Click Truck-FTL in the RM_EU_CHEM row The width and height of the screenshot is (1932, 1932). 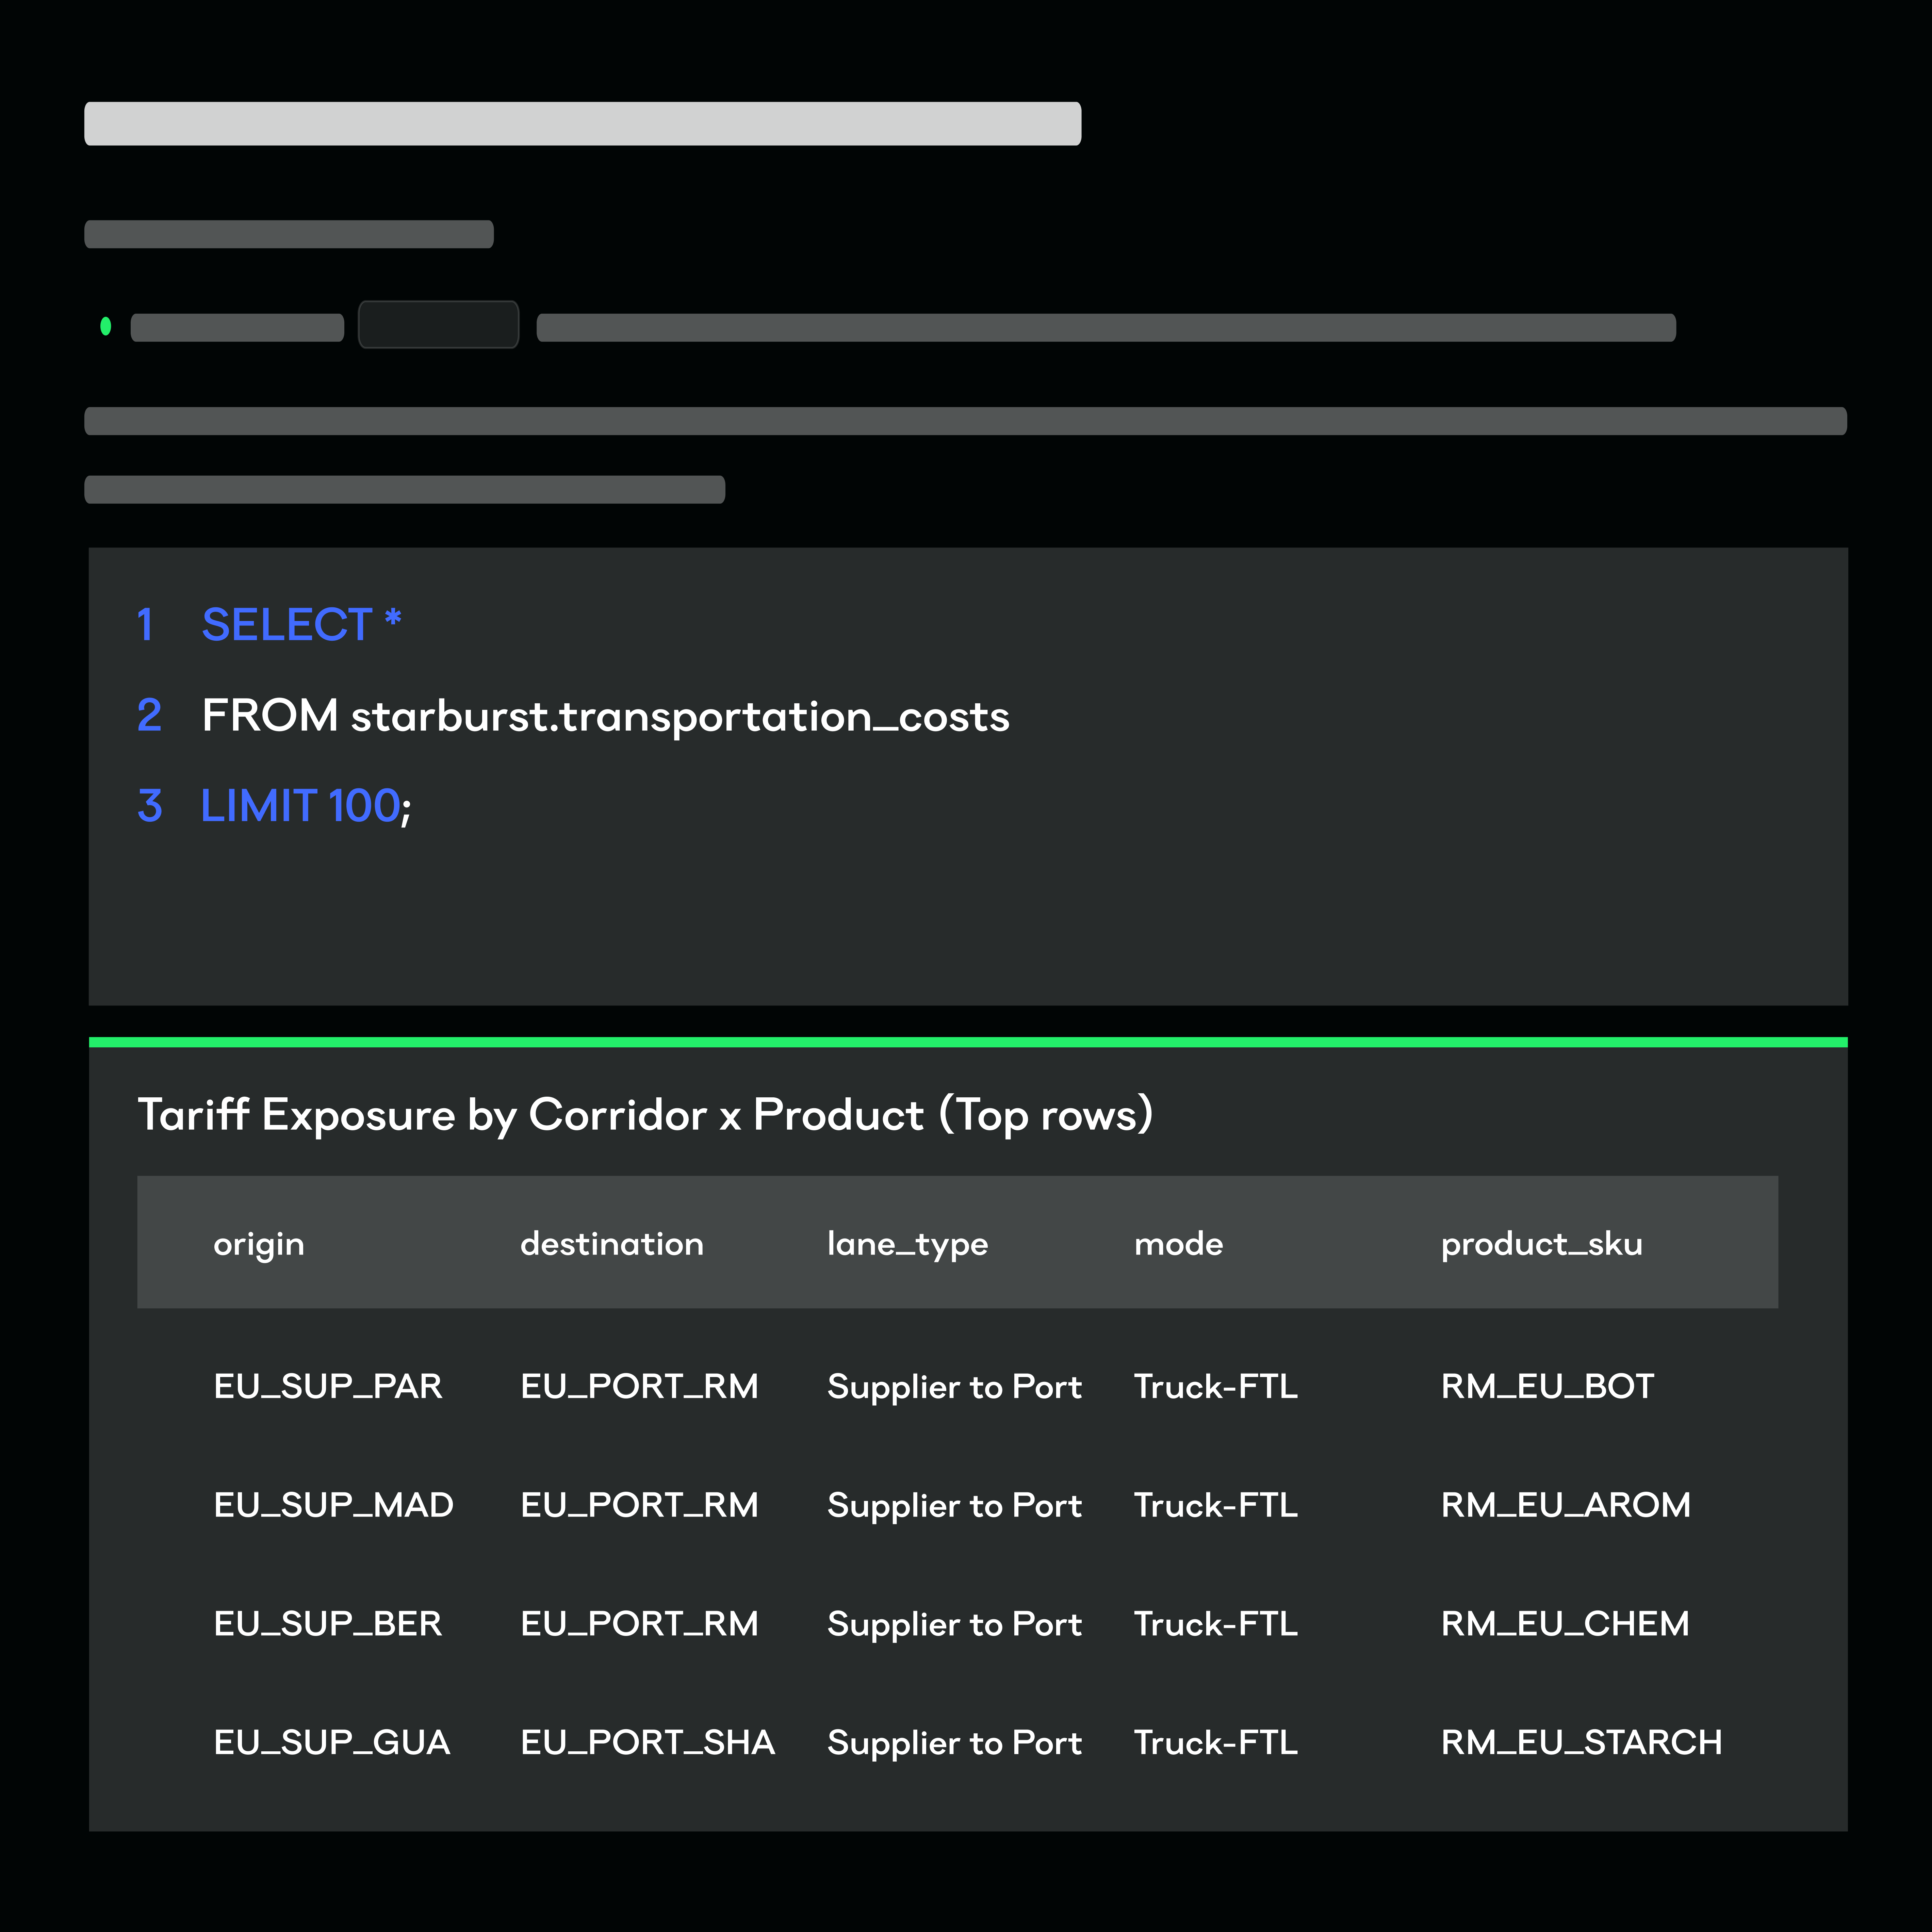pyautogui.click(x=1216, y=1624)
